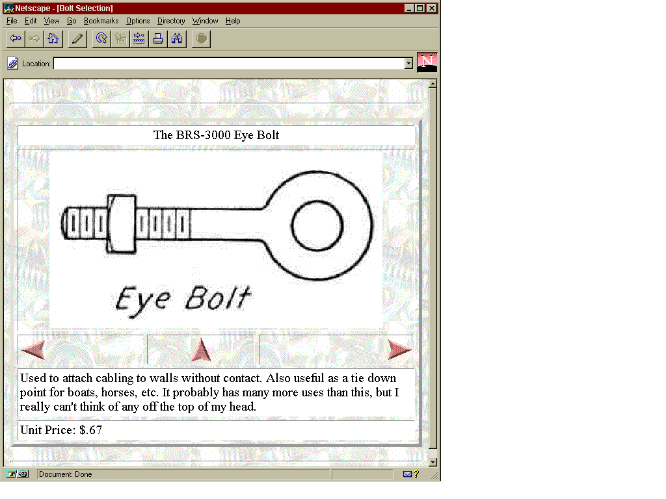Go to next bolt with right arrow
Image resolution: width=666 pixels, height=499 pixels.
tap(399, 350)
